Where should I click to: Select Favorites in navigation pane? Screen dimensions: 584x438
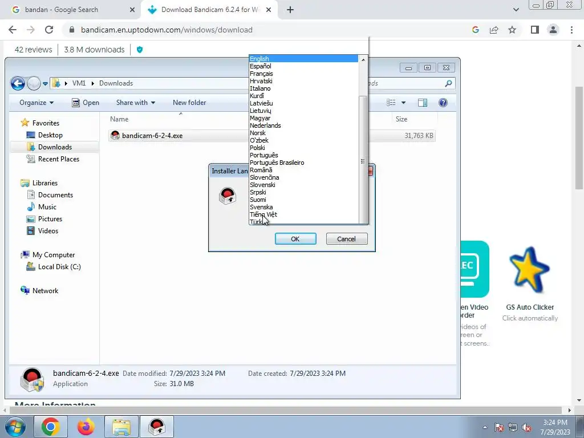click(46, 123)
